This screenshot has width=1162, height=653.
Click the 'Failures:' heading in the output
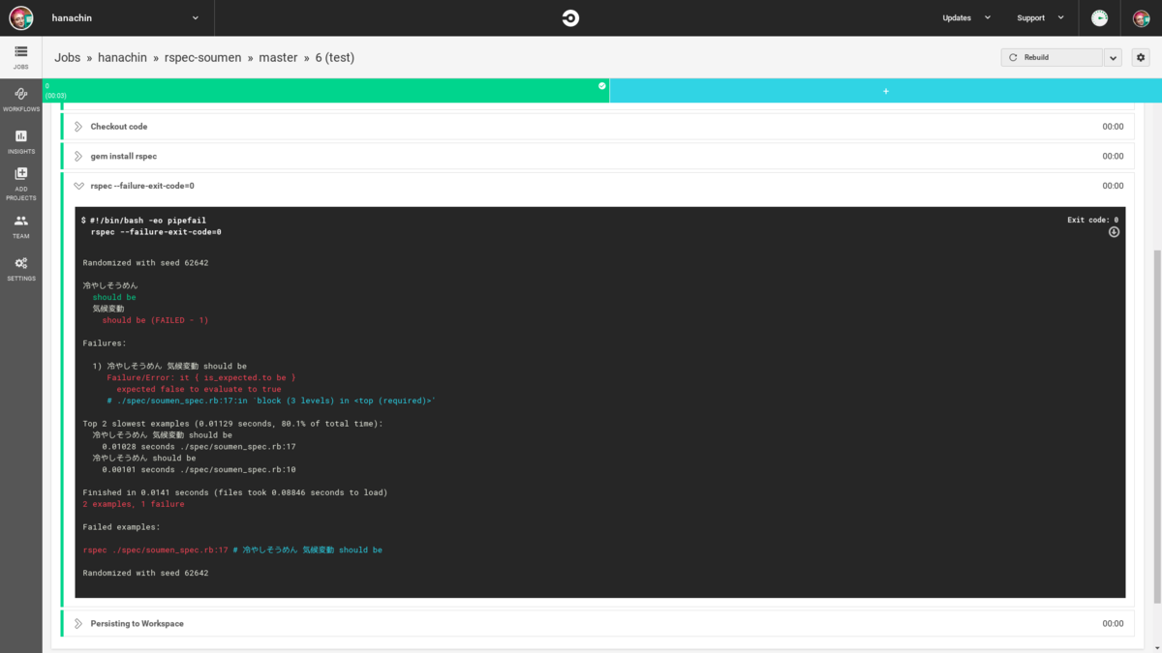[x=105, y=343]
